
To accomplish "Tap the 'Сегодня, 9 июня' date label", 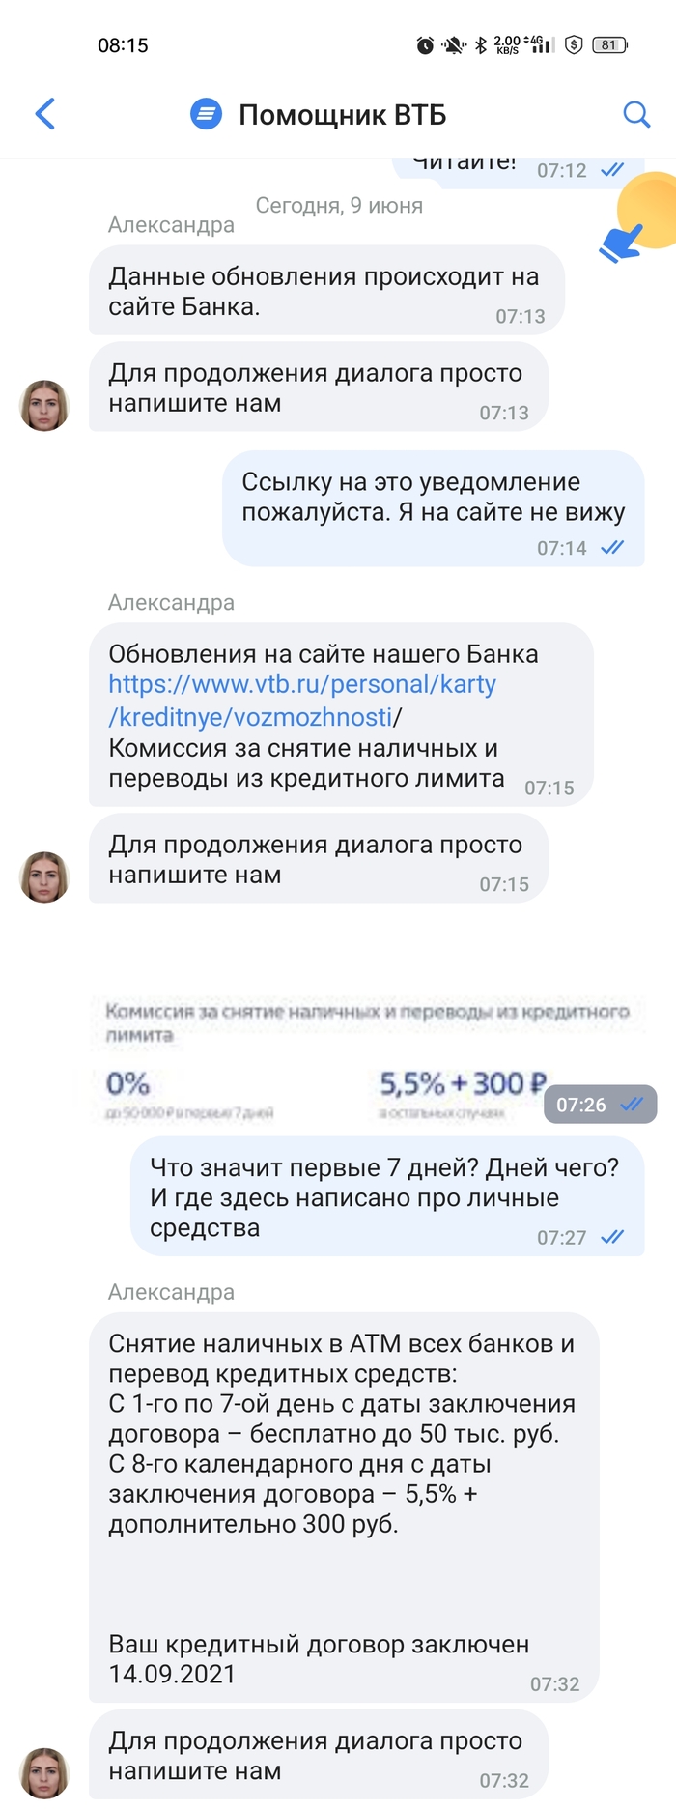I will pyautogui.click(x=339, y=205).
